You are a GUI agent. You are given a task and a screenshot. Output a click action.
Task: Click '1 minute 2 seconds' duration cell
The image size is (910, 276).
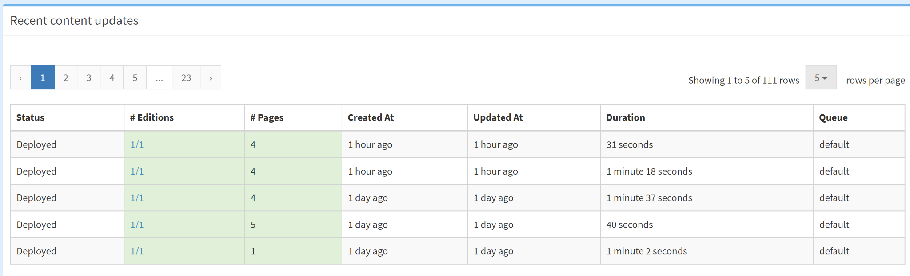coord(706,251)
